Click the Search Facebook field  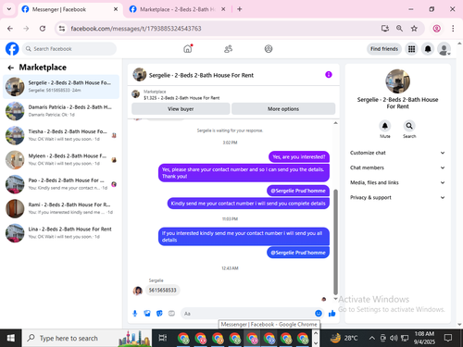pyautogui.click(x=69, y=49)
